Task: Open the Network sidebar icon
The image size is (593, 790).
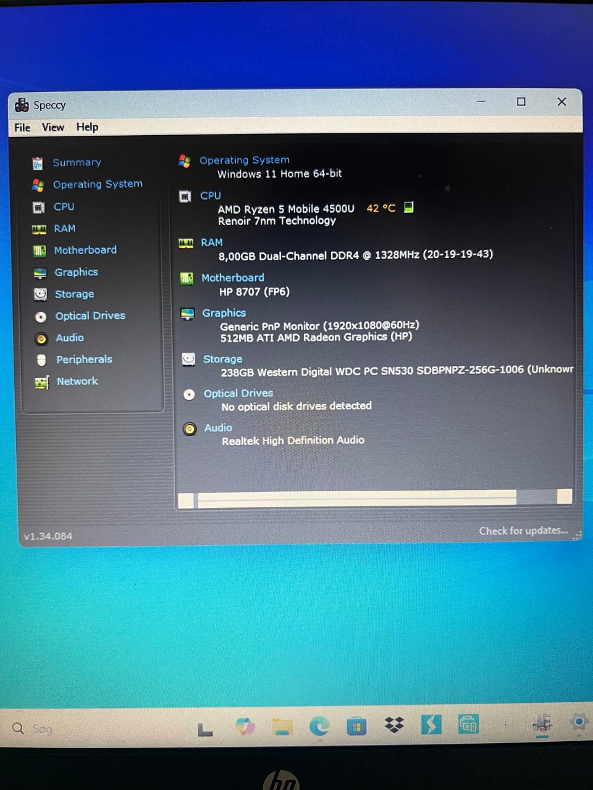Action: pos(42,383)
